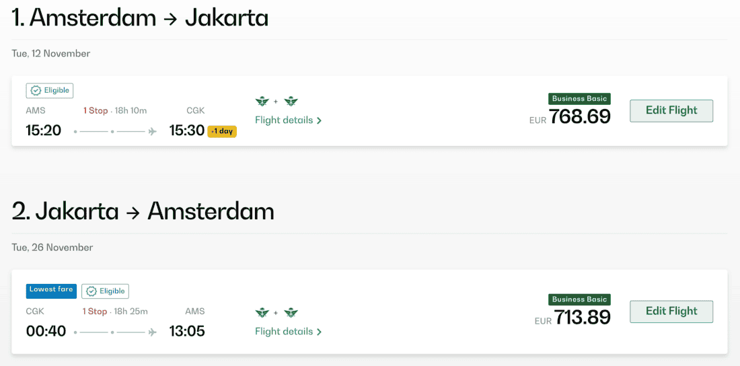Click the 1 Stop text on the 18h 25m flight
The width and height of the screenshot is (740, 366).
click(x=95, y=312)
